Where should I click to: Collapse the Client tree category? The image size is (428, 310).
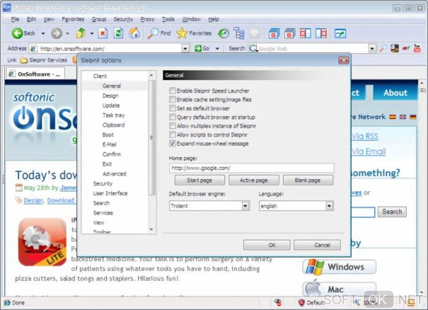[x=100, y=76]
